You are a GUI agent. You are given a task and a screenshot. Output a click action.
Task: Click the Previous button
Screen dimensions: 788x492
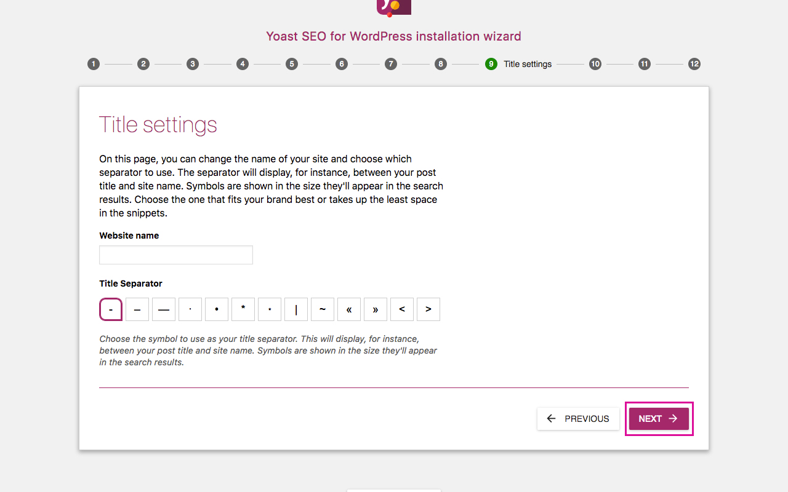(x=578, y=419)
